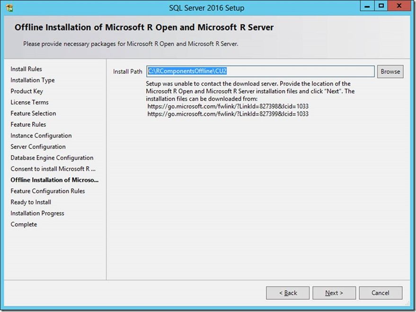416x312 pixels.
Task: Maximize the setup window
Action: [x=381, y=6]
